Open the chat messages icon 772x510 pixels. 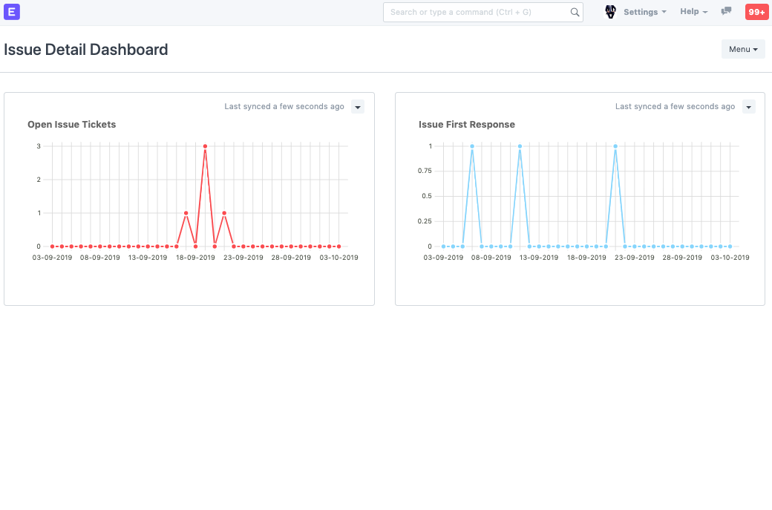coord(726,12)
